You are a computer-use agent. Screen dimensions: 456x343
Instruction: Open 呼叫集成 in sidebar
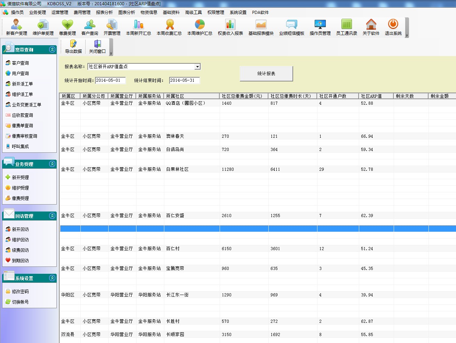coord(17,146)
